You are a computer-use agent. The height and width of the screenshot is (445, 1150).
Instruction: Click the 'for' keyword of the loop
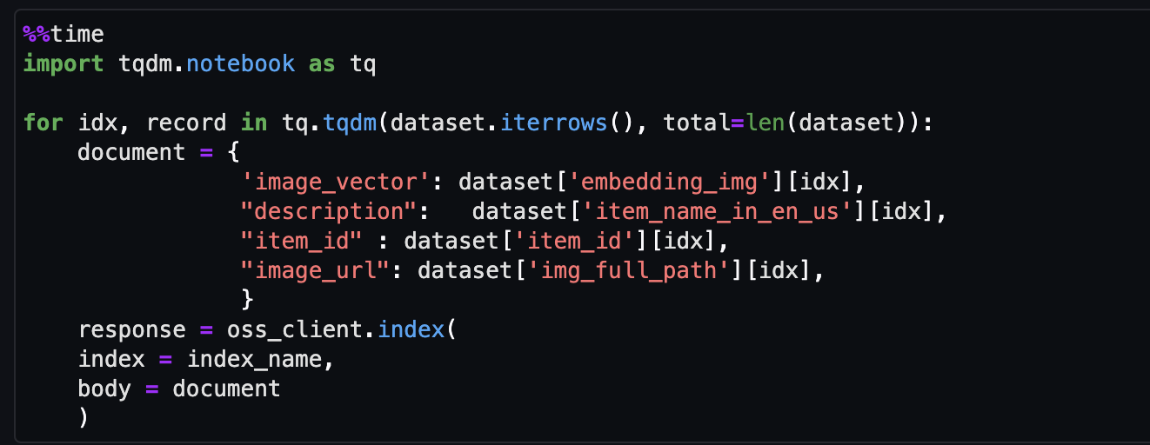tap(43, 123)
